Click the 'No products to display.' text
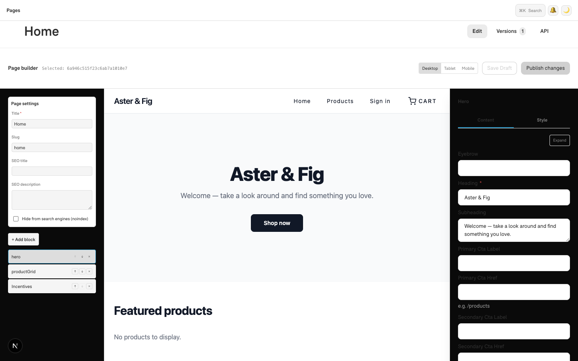 click(x=147, y=337)
